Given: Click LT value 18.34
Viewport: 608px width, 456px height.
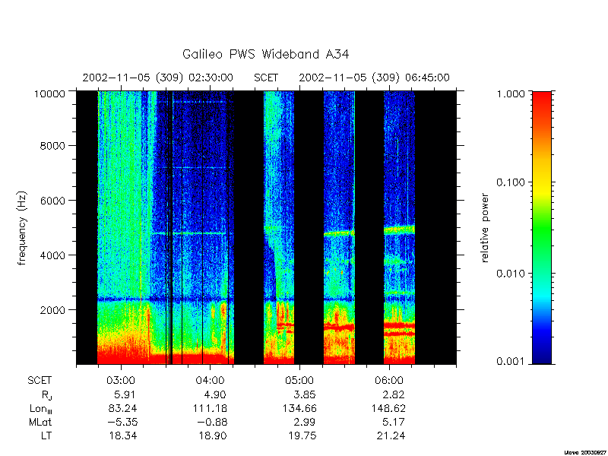Looking at the screenshot, I should coord(122,435).
